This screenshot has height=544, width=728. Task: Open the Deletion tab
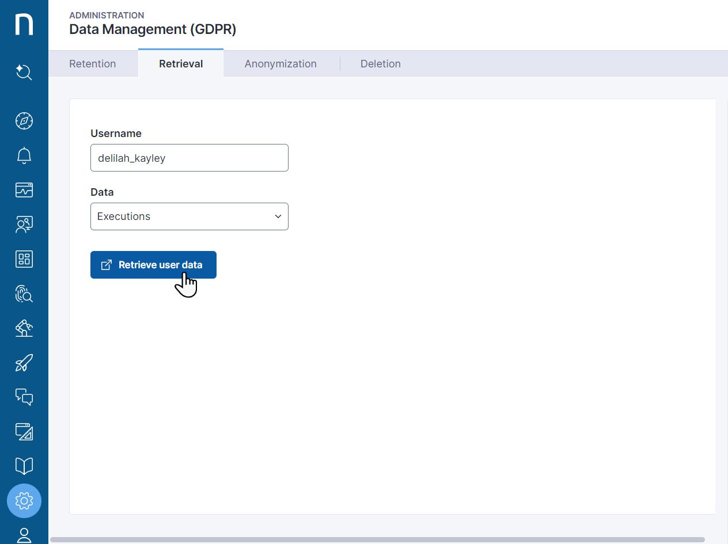click(x=380, y=64)
